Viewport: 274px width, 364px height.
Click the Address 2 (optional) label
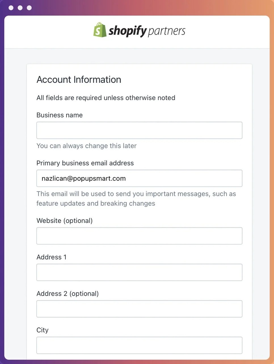point(68,294)
